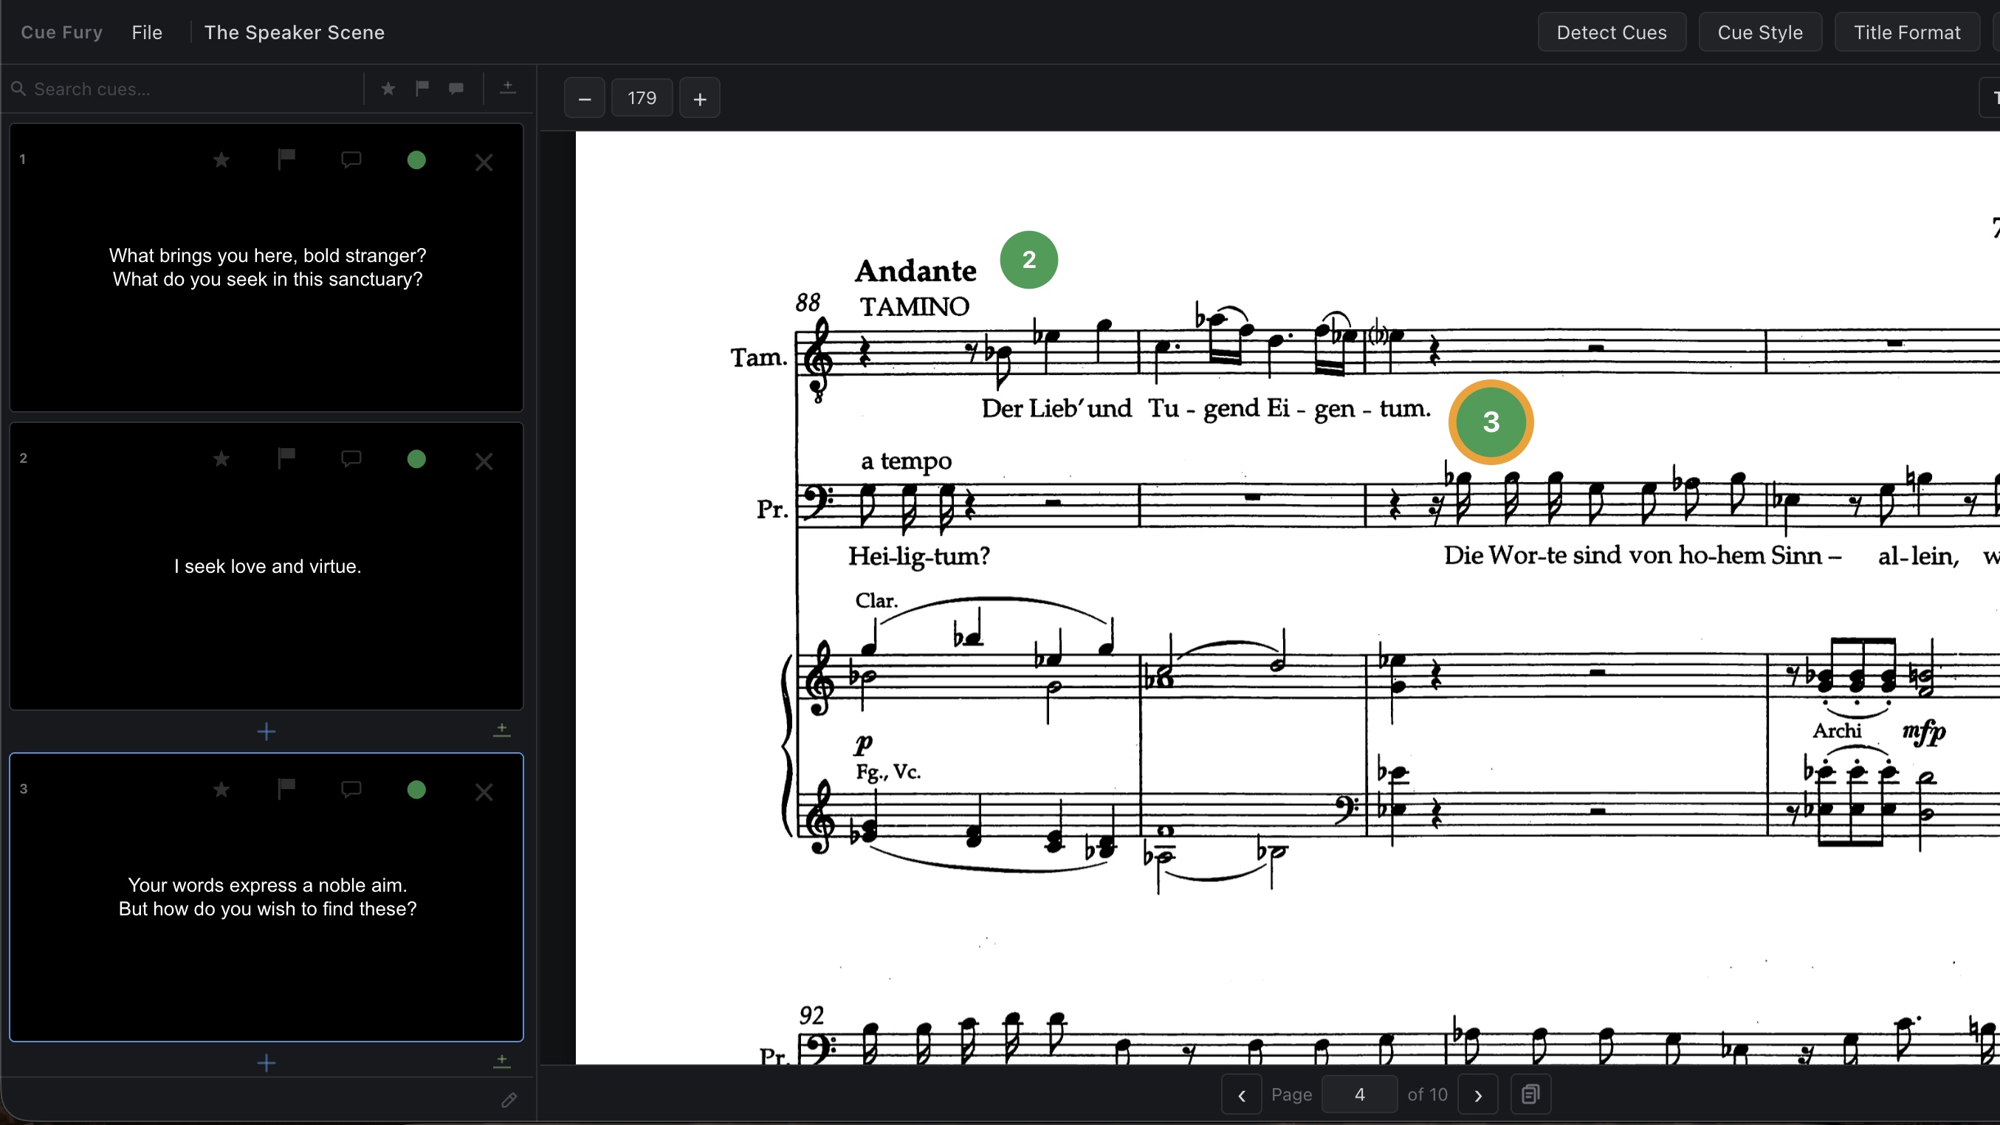Viewport: 2000px width, 1125px height.
Task: Insert a new cue after cue 2
Action: (x=267, y=732)
